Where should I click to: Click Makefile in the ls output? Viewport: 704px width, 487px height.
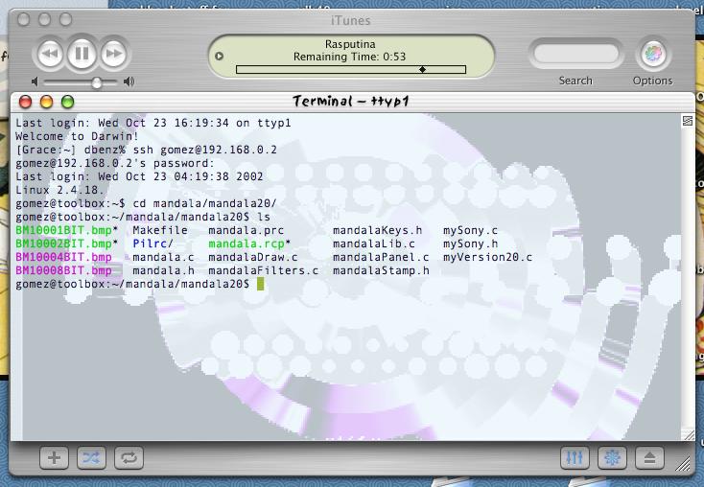click(x=160, y=230)
